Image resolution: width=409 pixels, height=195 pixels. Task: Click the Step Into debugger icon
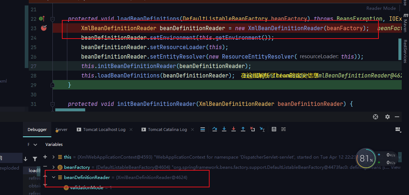click(224, 129)
